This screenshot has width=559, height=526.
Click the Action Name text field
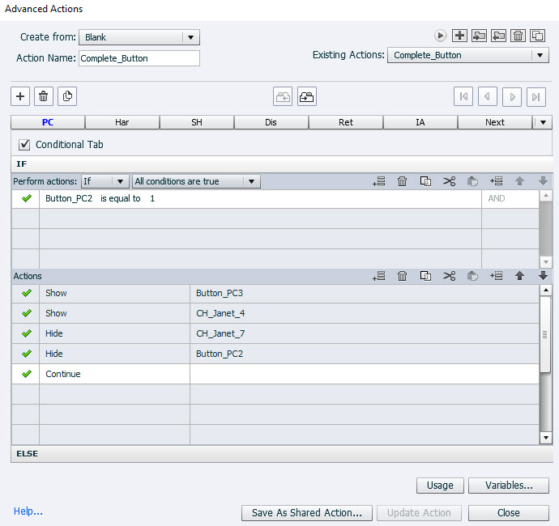click(139, 58)
